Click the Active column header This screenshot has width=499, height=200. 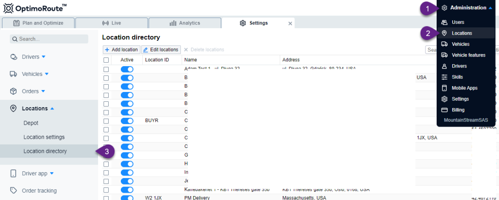(x=127, y=60)
